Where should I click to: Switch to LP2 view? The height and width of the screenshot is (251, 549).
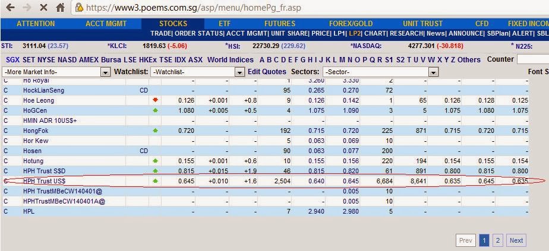(x=355, y=34)
